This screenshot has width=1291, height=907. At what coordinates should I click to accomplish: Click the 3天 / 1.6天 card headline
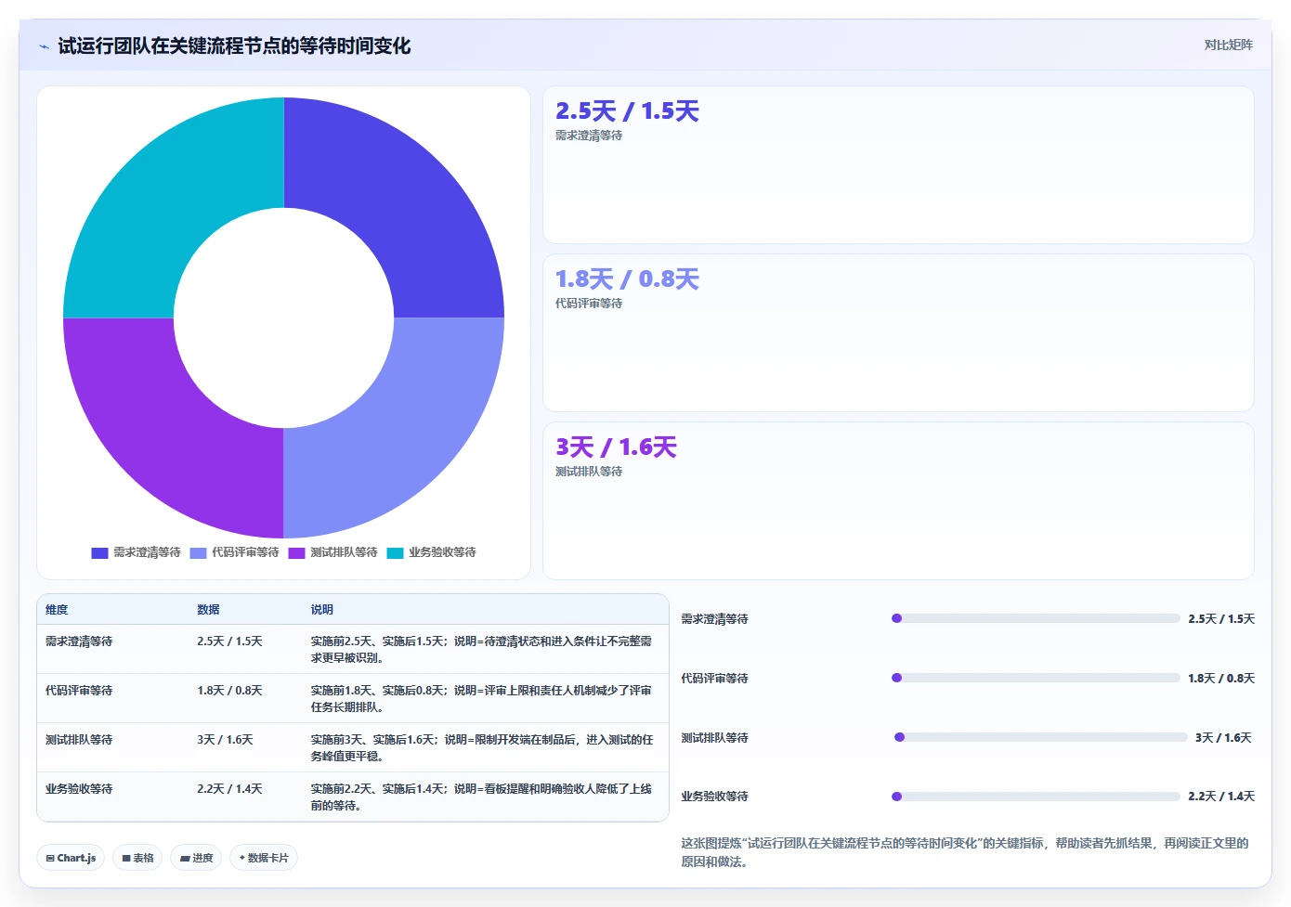coord(616,447)
